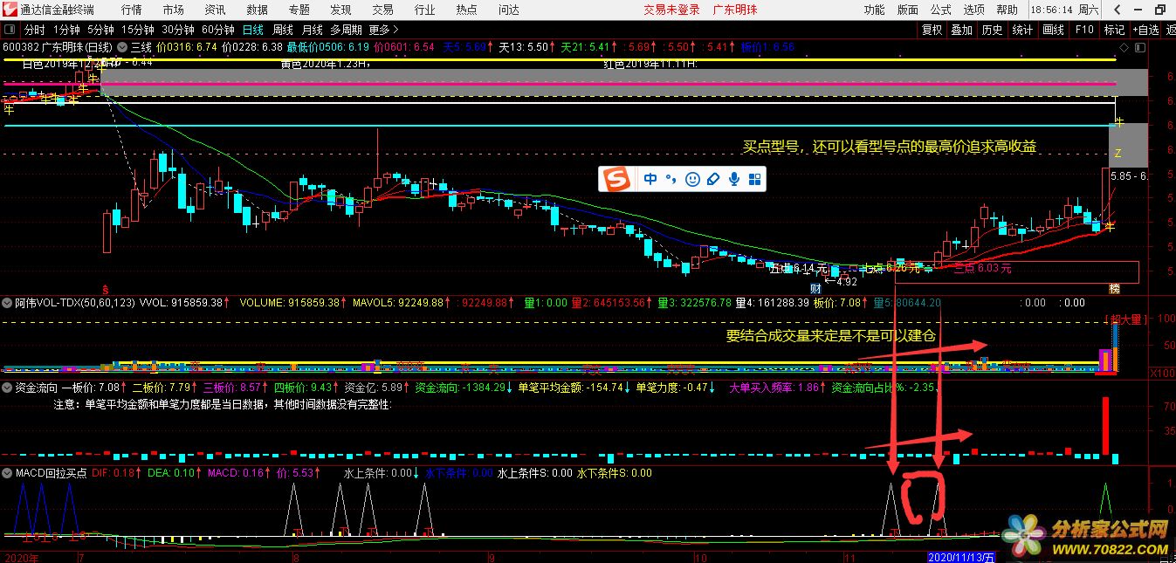Click the 财 finance marker on chart
1176x563 pixels.
[x=815, y=288]
